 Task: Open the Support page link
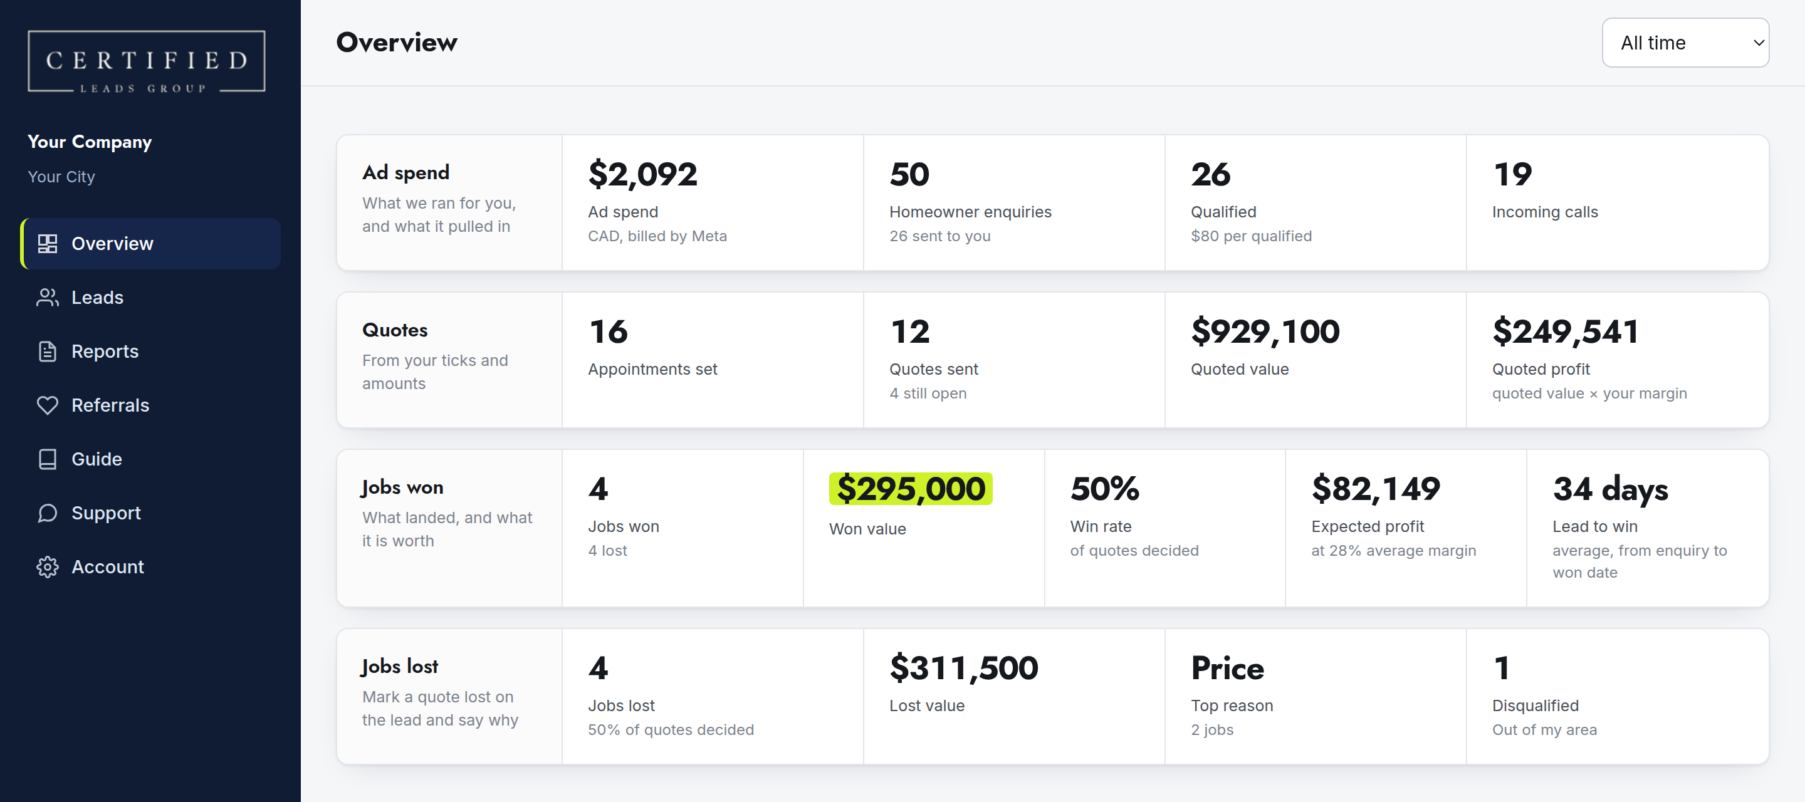click(x=106, y=513)
